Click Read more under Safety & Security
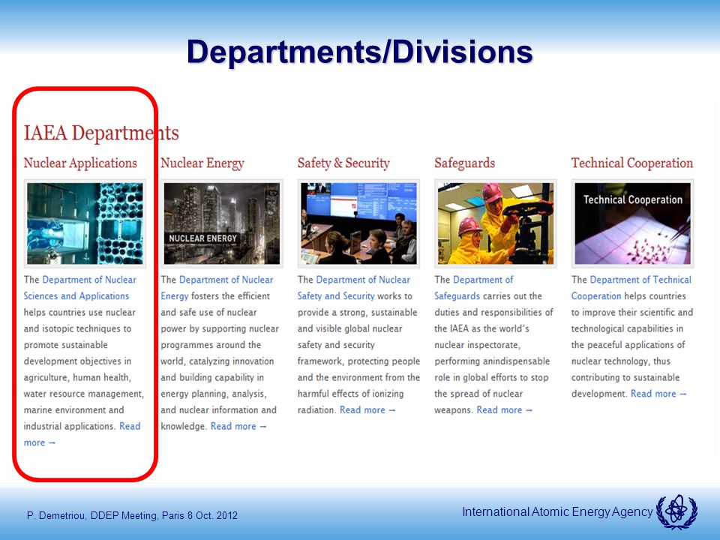 point(367,410)
